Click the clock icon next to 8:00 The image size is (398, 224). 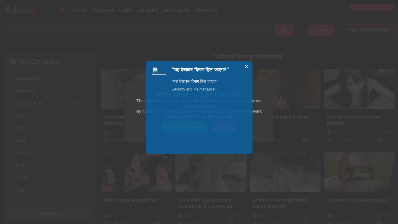(329, 216)
